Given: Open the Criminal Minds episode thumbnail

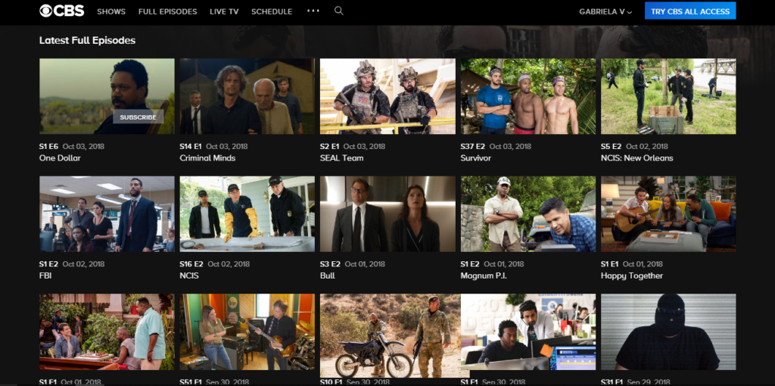Looking at the screenshot, I should (247, 96).
